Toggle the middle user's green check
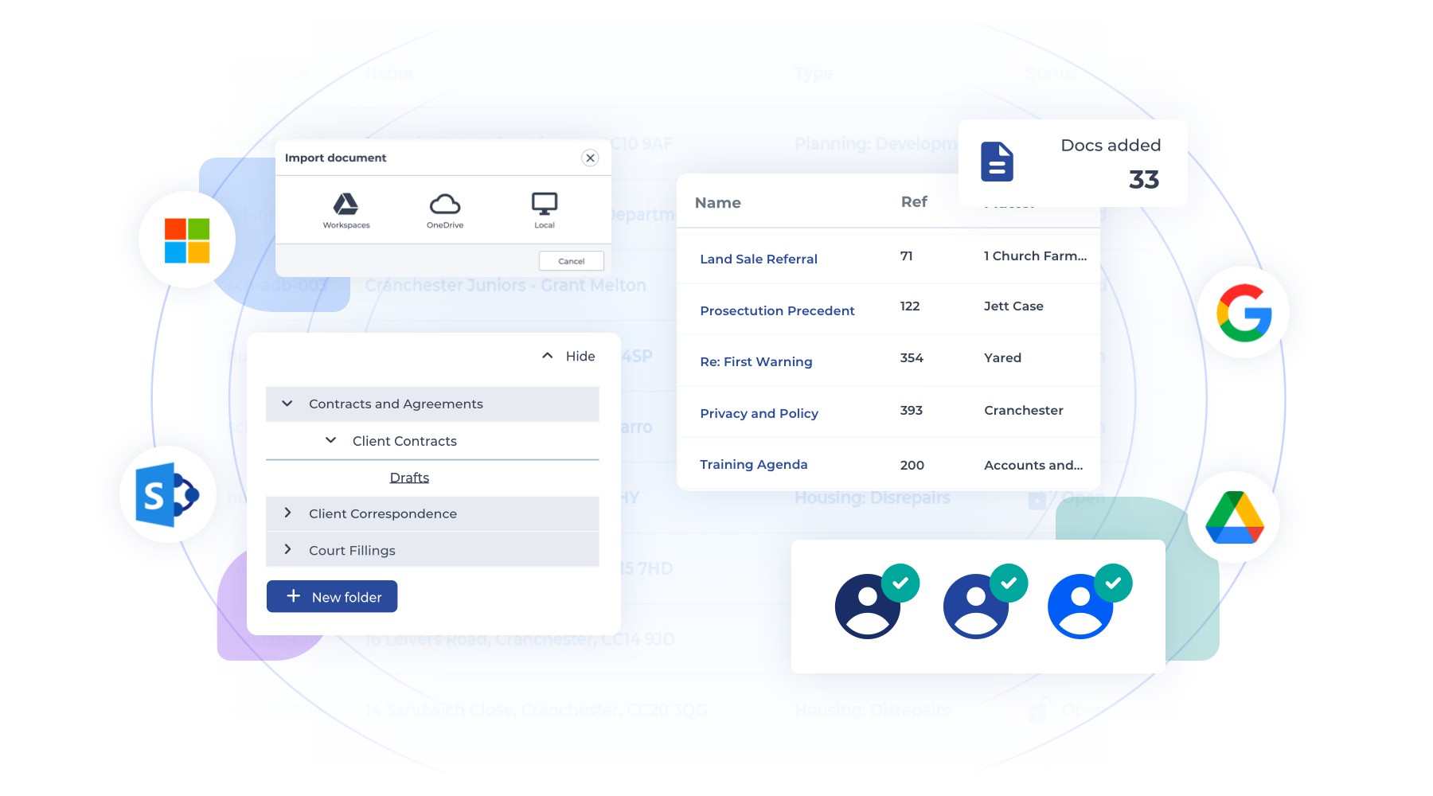 click(x=1007, y=583)
